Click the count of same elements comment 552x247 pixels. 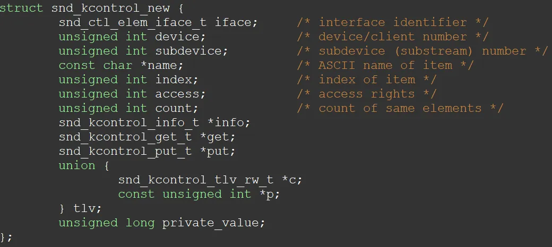[400, 108]
